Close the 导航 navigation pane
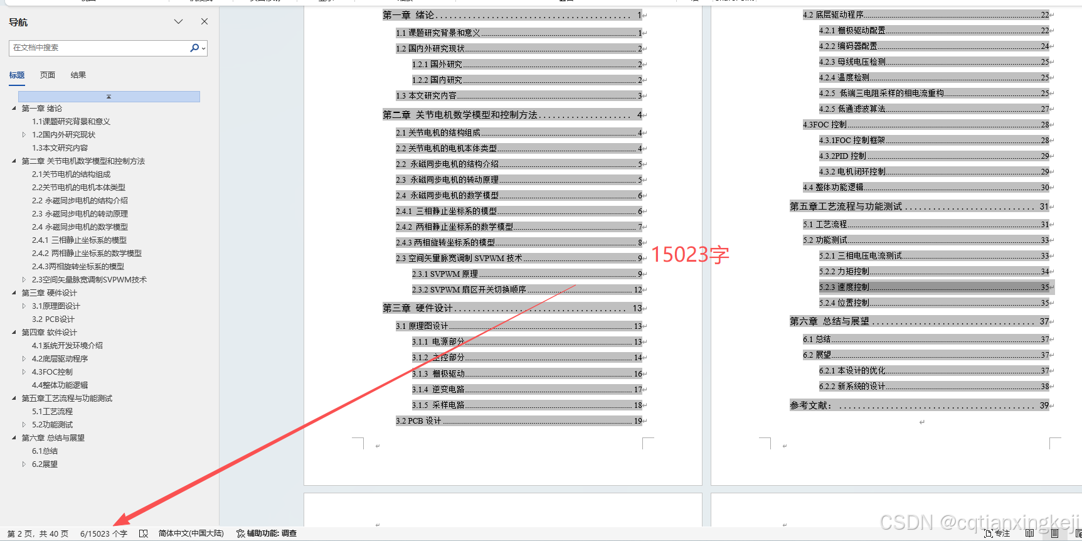1082x541 pixels. (x=204, y=21)
